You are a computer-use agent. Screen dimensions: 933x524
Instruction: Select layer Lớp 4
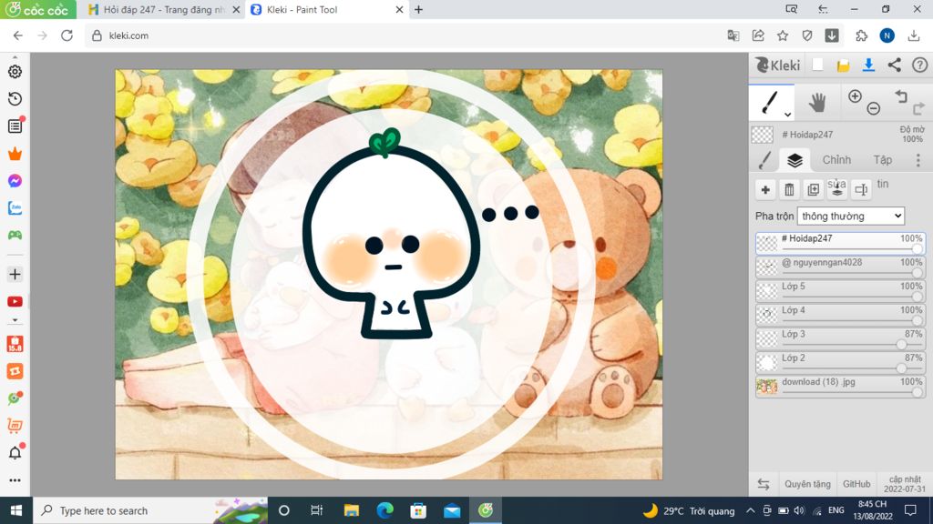click(x=840, y=314)
